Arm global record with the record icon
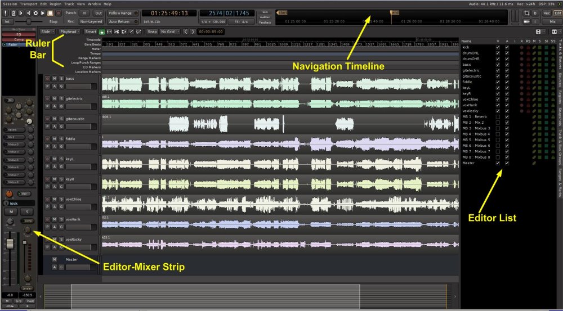Screen dimensions: 563x311 point(58,13)
